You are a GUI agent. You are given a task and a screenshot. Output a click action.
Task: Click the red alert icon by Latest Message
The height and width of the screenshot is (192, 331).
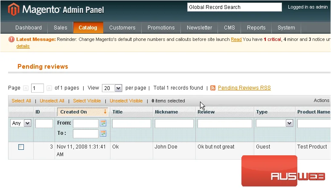coord(12,39)
